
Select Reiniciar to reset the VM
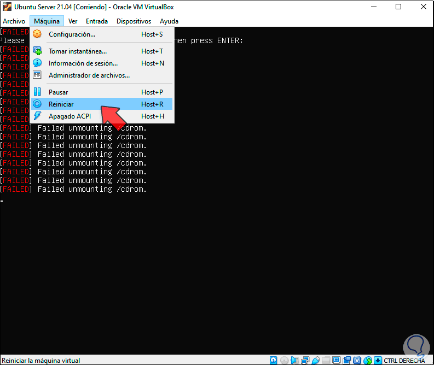[102, 104]
